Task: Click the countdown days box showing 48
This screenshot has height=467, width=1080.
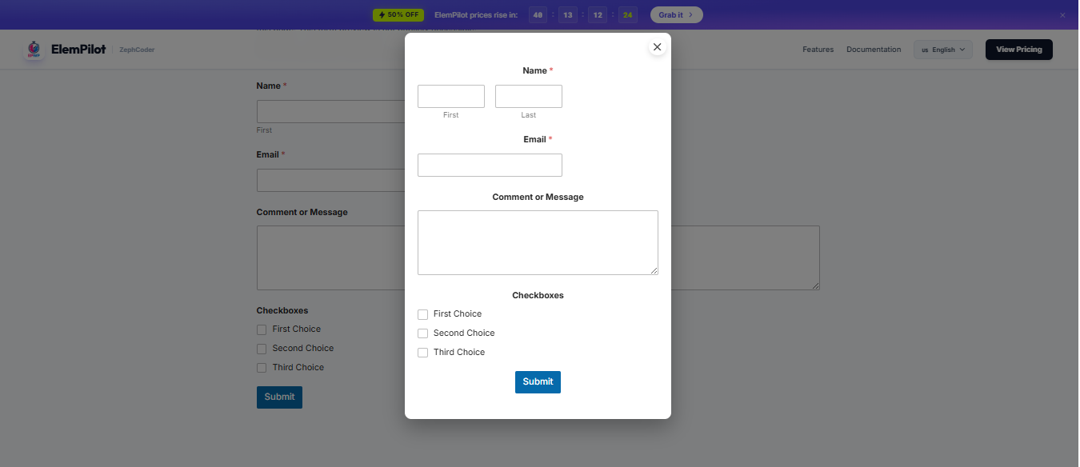Action: [538, 15]
